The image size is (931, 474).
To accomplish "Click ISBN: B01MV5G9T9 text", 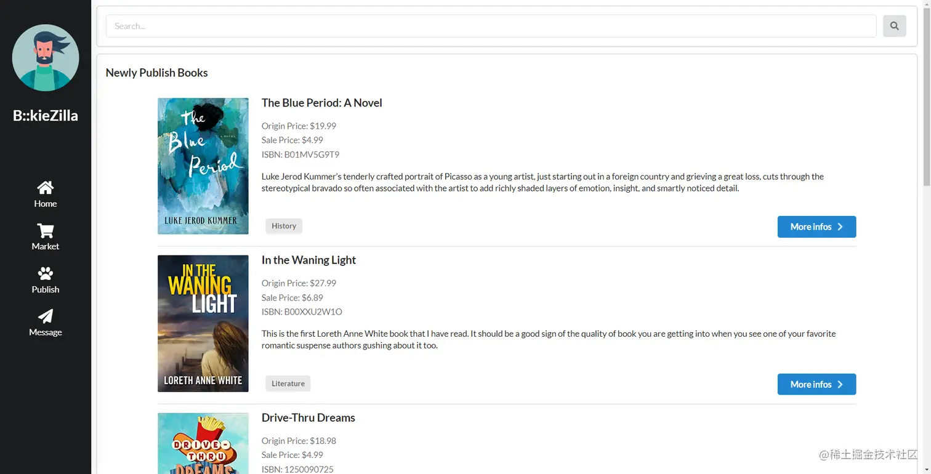I will (300, 155).
